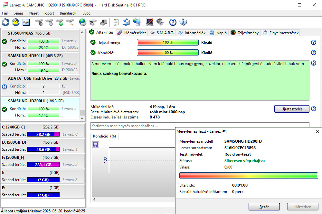Screen dimensions: 322x214
Task: Open the Riport menu
Action: coord(49,13)
